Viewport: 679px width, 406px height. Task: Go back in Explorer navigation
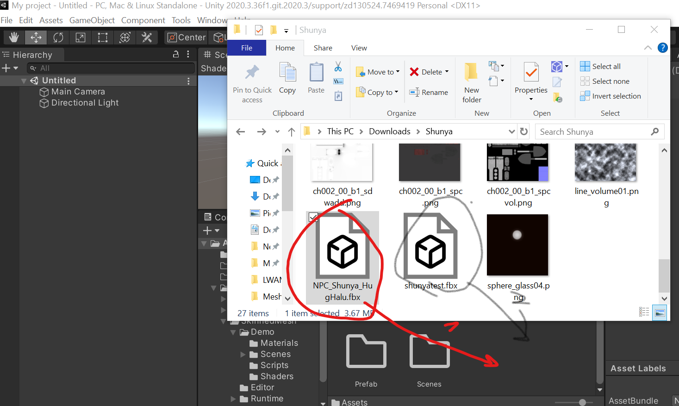coord(241,131)
